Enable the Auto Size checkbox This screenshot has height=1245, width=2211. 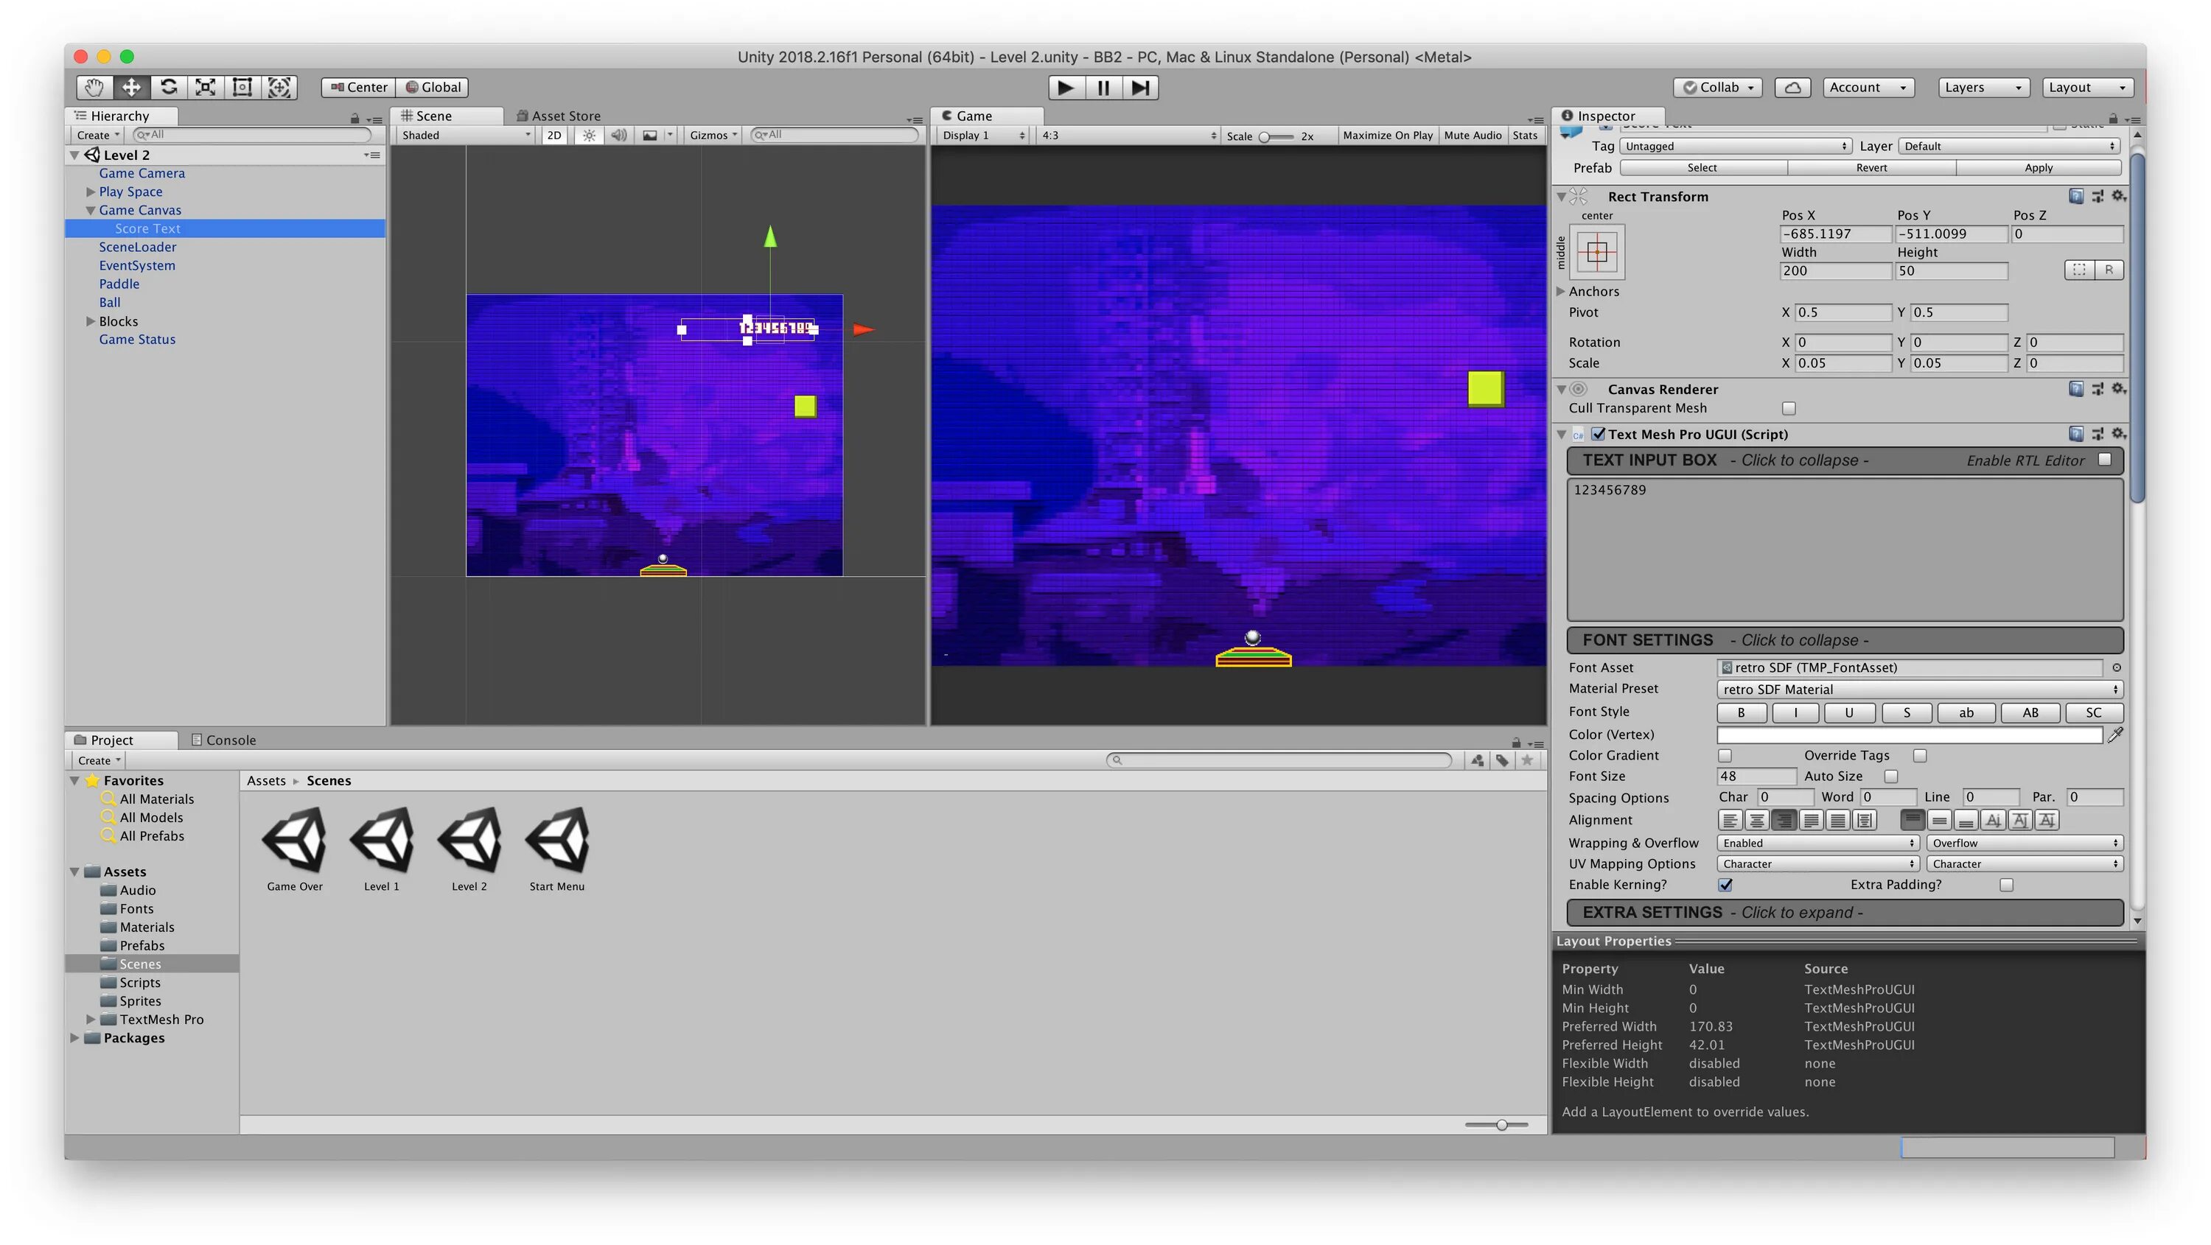click(x=1890, y=776)
